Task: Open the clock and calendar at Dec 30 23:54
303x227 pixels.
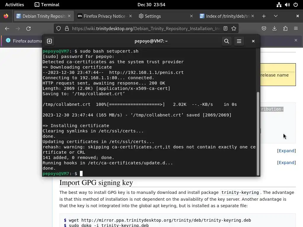Action: point(151,5)
